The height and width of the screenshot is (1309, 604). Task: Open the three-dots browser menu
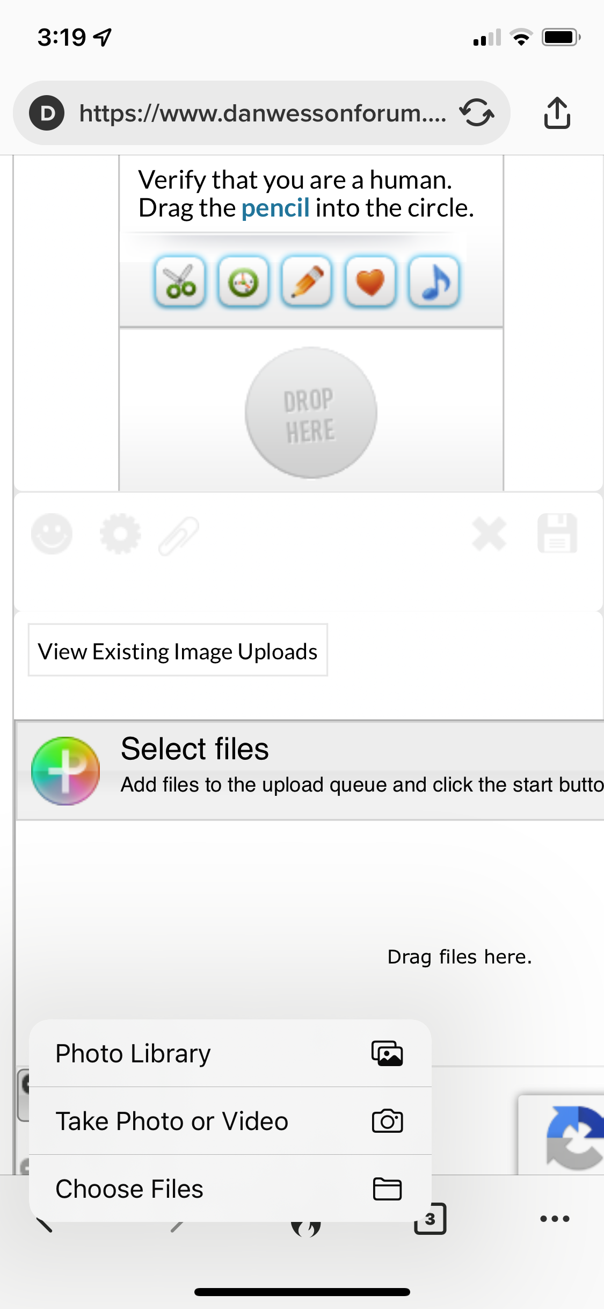[x=555, y=1219]
